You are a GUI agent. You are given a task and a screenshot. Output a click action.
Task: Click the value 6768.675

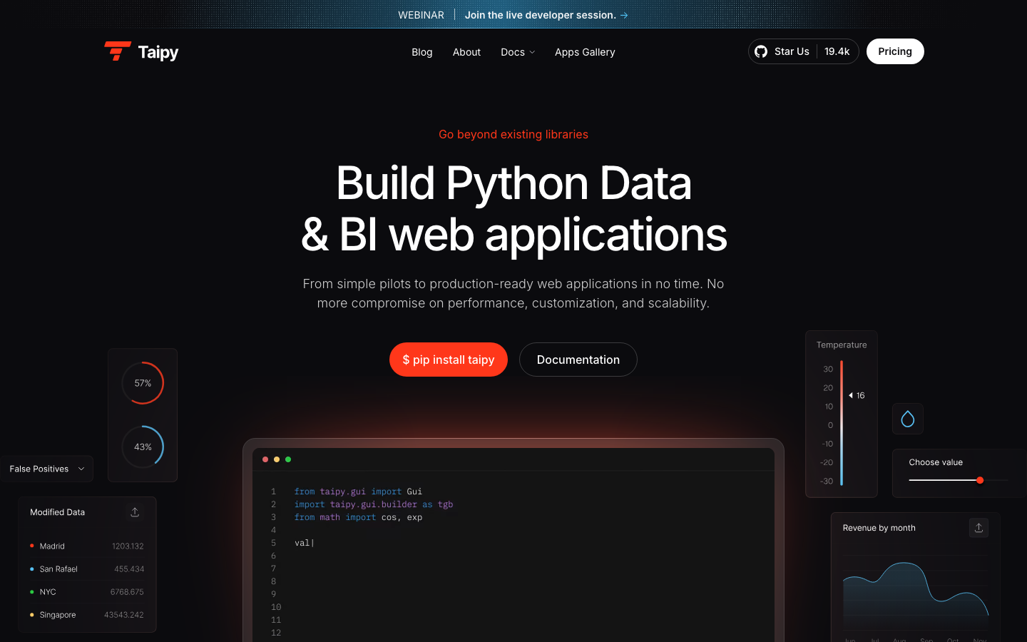click(x=127, y=592)
